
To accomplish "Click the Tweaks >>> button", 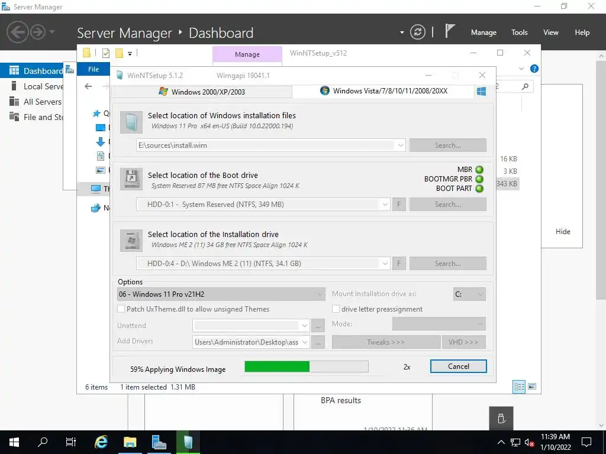I will click(x=386, y=342).
